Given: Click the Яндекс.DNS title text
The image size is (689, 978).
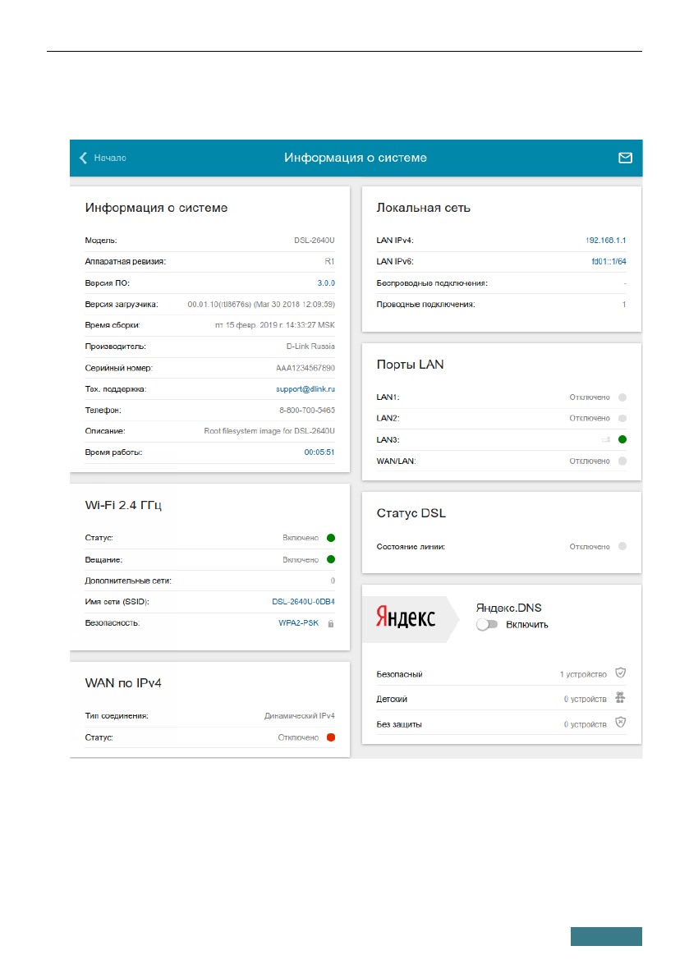Looking at the screenshot, I should pos(508,608).
